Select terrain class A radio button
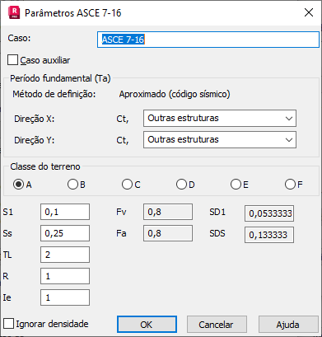Image resolution: width=322 pixels, height=337 pixels. click(18, 185)
